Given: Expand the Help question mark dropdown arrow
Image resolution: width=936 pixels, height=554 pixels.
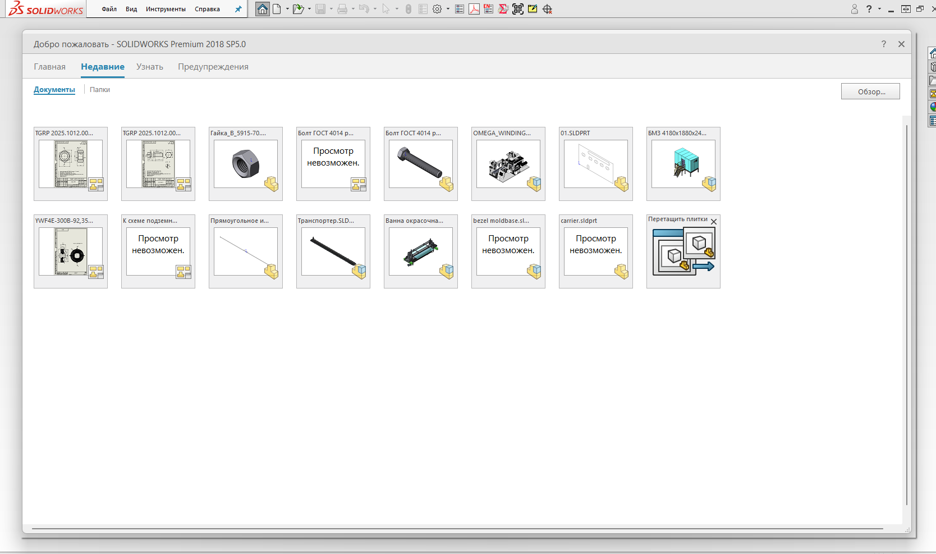Looking at the screenshot, I should tap(879, 9).
